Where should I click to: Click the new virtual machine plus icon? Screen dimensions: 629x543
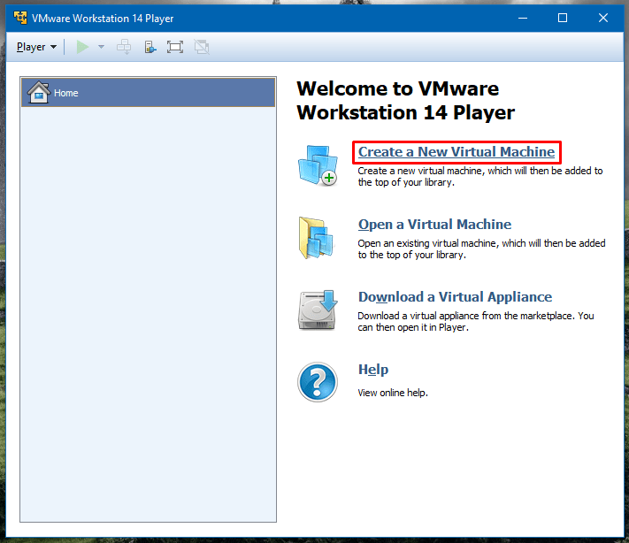[318, 165]
